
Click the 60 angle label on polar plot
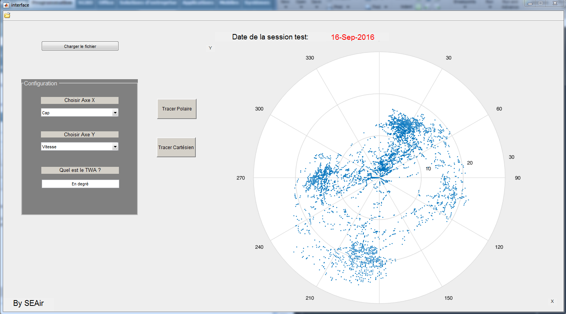point(499,109)
